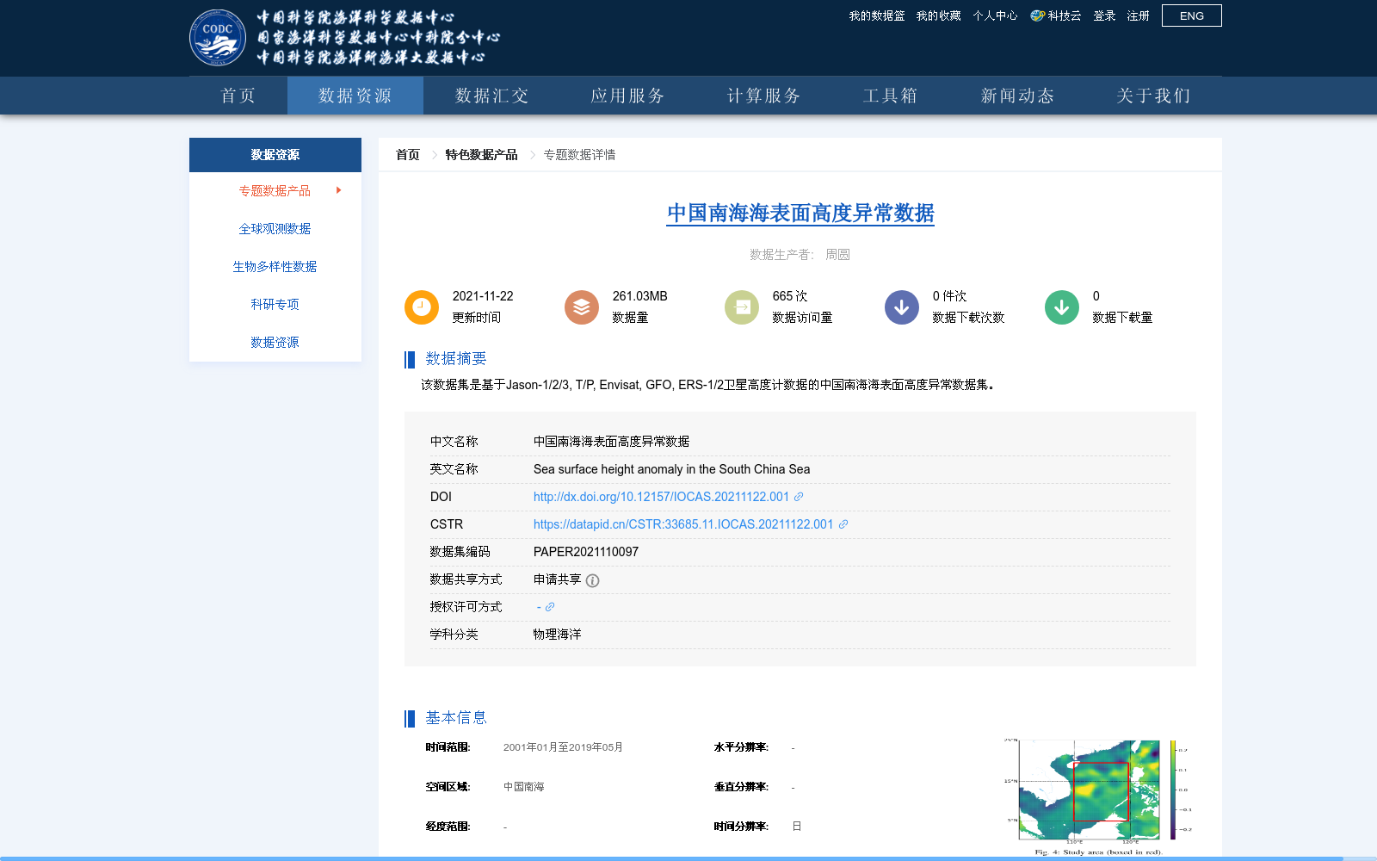Click the green data-visits icon
This screenshot has width=1377, height=861.
click(742, 307)
